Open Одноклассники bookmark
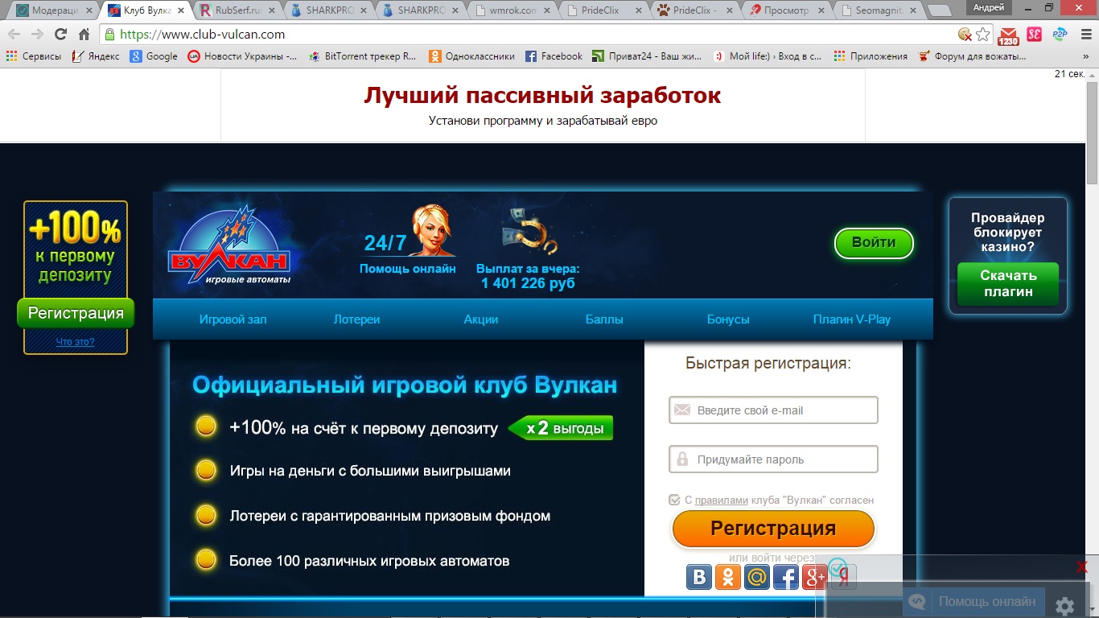Viewport: 1099px width, 618px height. [471, 56]
